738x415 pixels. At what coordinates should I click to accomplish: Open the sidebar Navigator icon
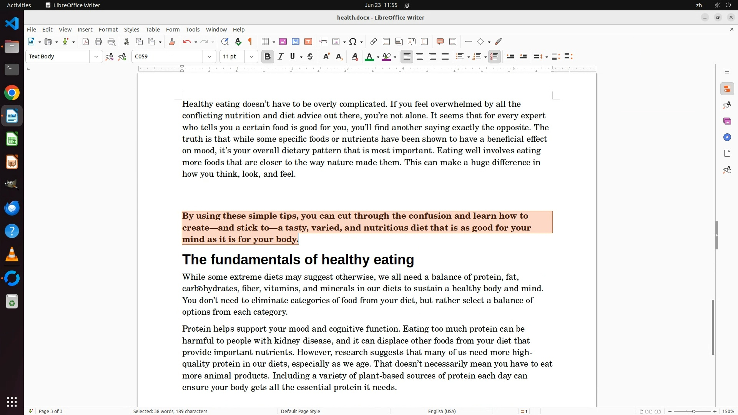727,138
